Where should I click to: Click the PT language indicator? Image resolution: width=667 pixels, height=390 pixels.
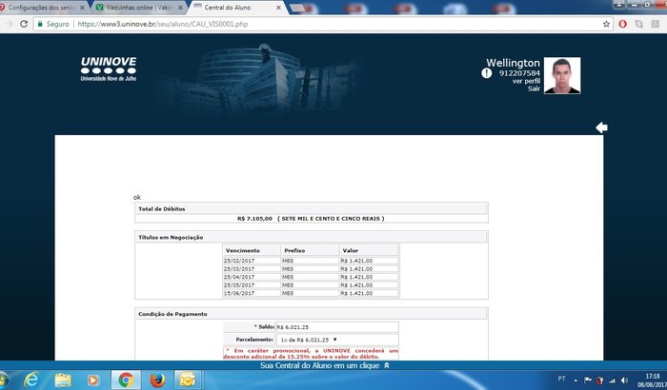coord(561,379)
